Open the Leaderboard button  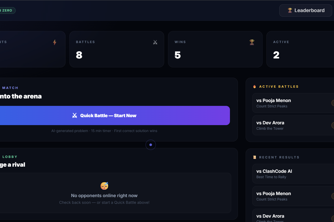(305, 11)
